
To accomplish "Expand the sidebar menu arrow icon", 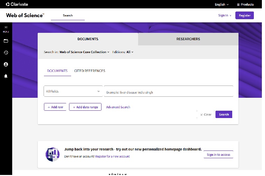I will tap(6, 27).
